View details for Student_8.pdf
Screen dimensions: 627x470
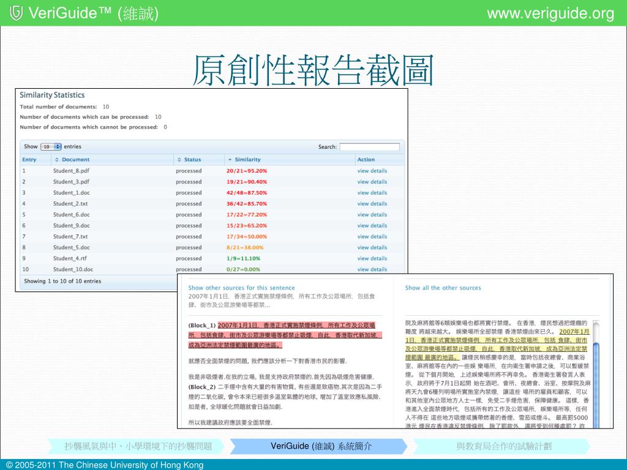(x=372, y=171)
